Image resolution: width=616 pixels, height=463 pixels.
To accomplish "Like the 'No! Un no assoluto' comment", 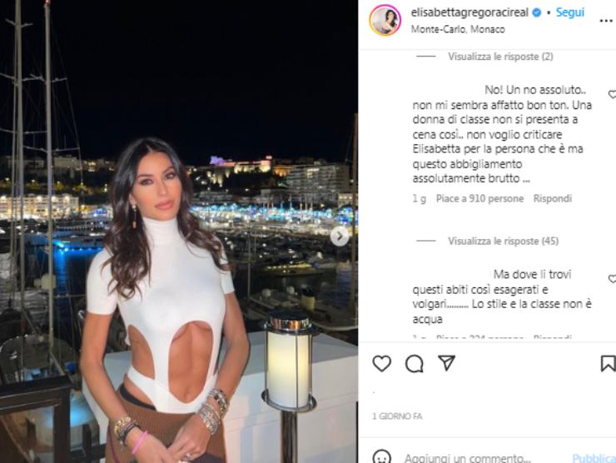I will (x=612, y=94).
